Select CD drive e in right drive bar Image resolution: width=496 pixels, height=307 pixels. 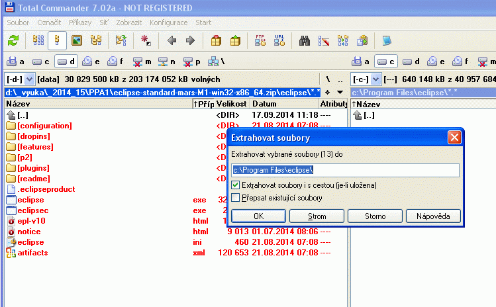tap(436, 62)
